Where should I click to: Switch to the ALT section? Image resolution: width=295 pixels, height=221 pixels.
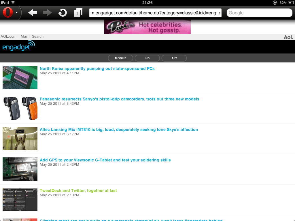(174, 58)
